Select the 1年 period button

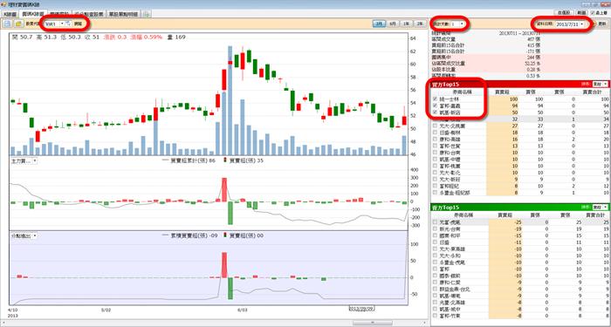pyautogui.click(x=406, y=24)
